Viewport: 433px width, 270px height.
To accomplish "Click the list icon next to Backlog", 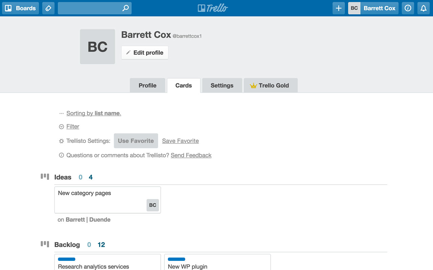I will coord(45,244).
